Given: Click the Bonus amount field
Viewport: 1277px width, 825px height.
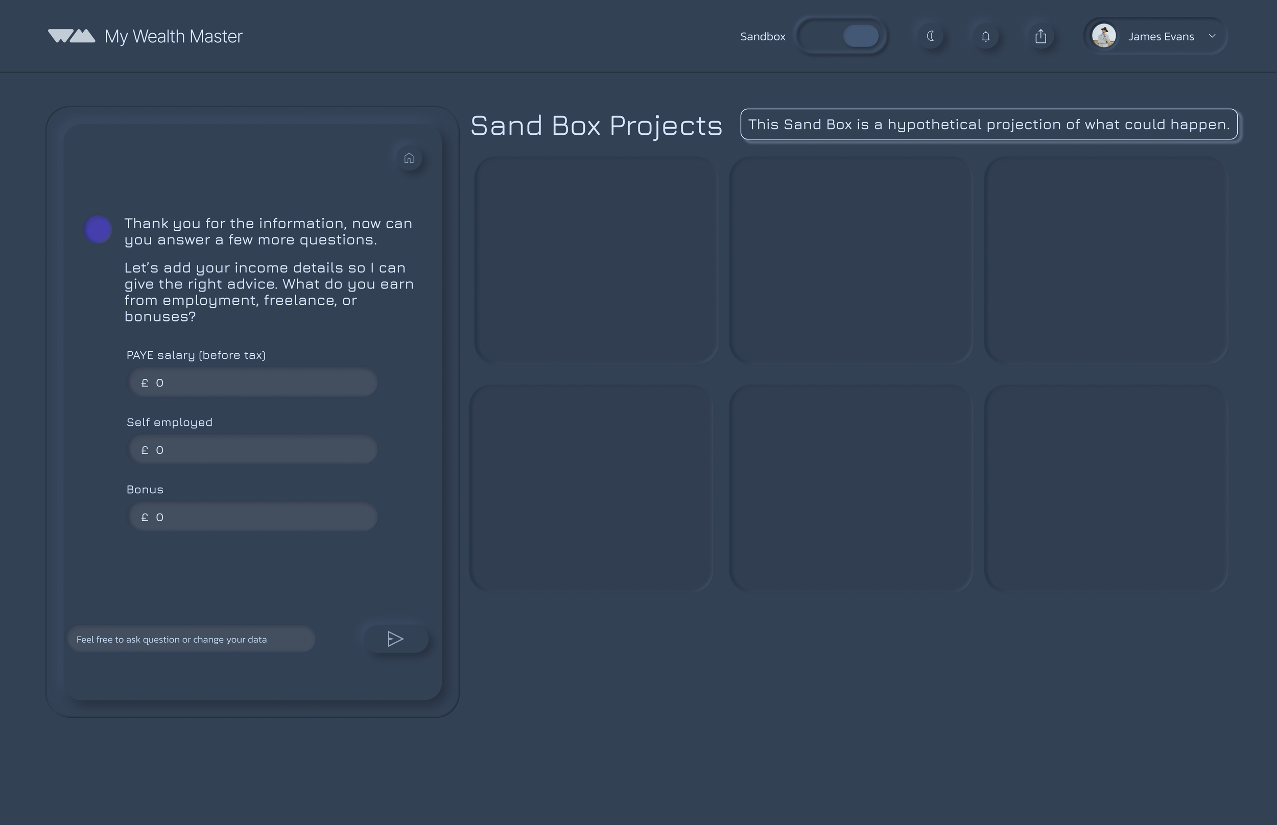Looking at the screenshot, I should (253, 517).
